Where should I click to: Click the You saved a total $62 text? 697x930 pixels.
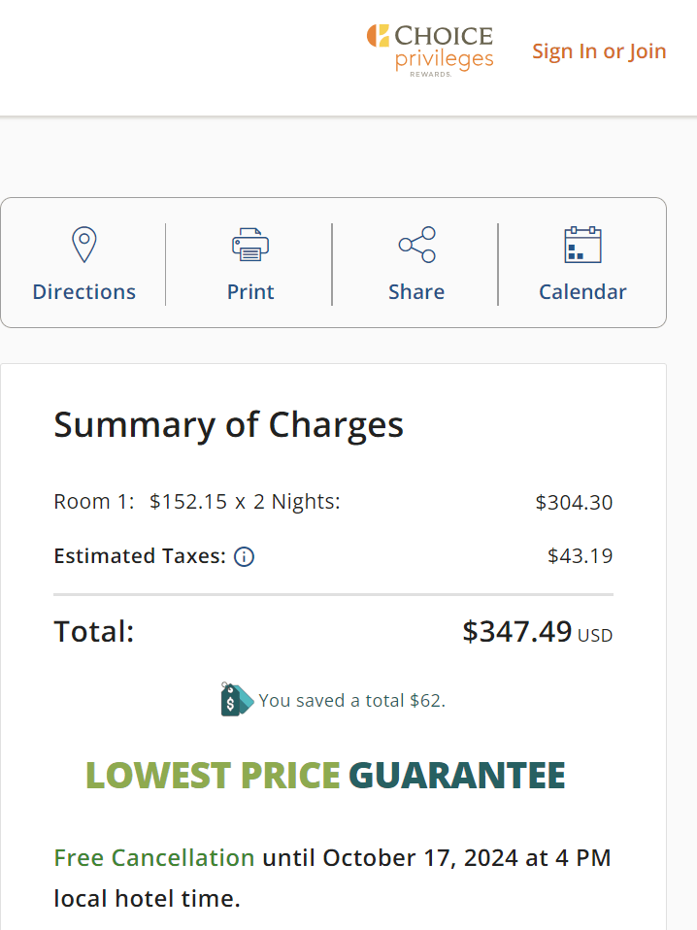[351, 701]
